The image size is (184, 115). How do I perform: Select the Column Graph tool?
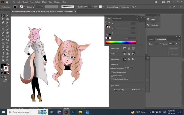point(7,54)
